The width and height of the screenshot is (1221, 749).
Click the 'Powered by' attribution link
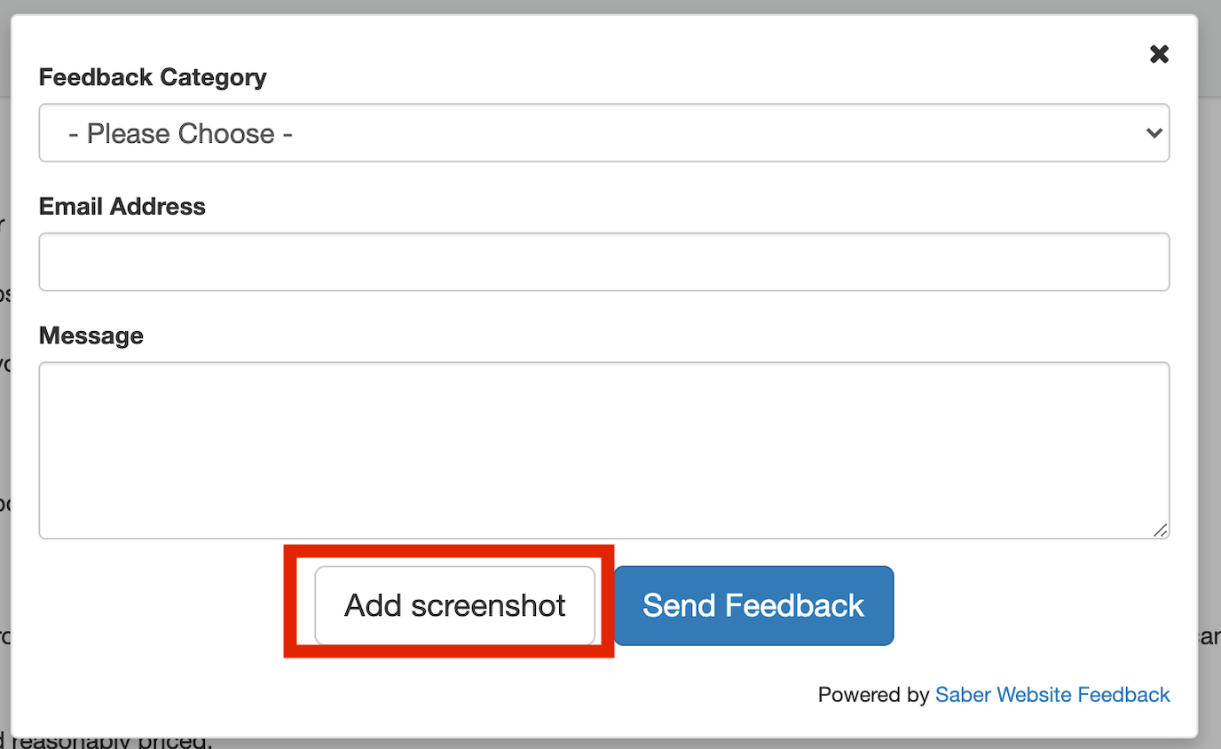pyautogui.click(x=1052, y=695)
